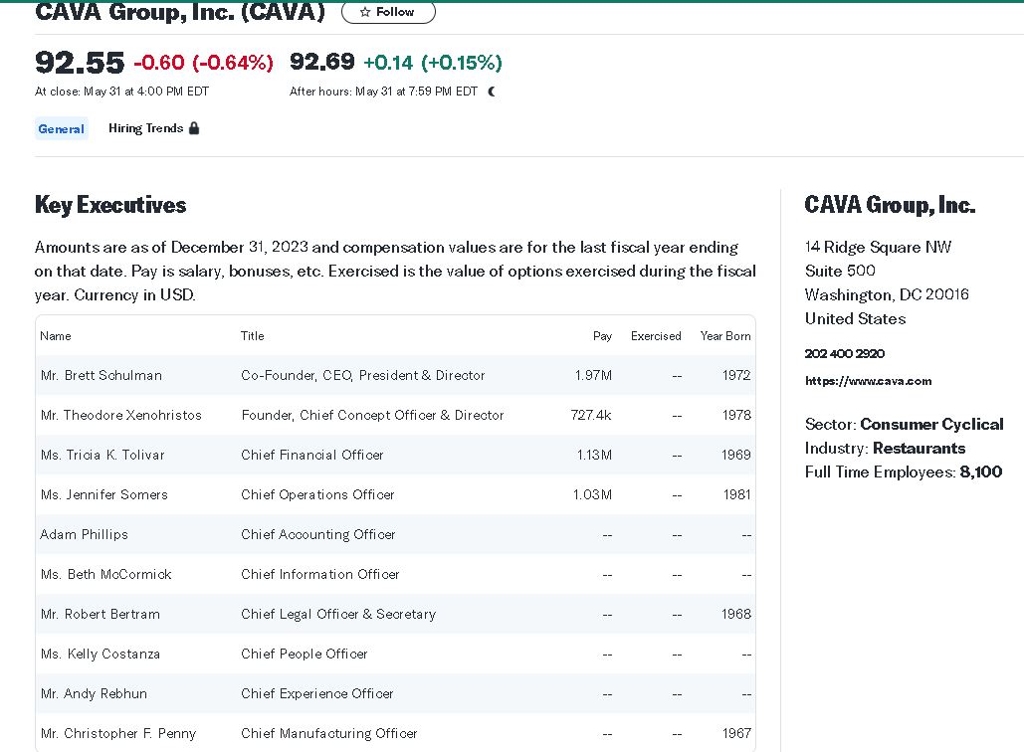
Task: Click the Restaurants industry link
Action: point(919,448)
